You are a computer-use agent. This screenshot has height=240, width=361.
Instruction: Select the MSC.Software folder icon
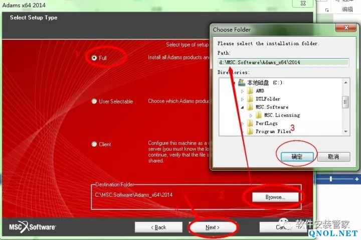click(x=250, y=107)
